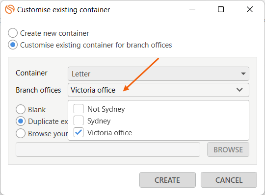
Task: Click the file path input field
Action: tap(108, 149)
